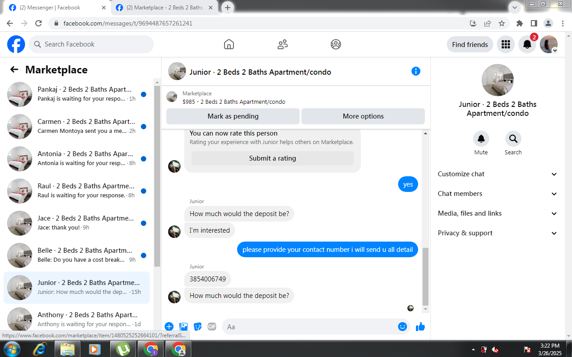
Task: Click the Search Facebook field
Action: click(91, 44)
